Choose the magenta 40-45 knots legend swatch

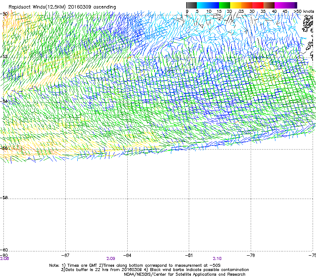(x=280, y=5)
